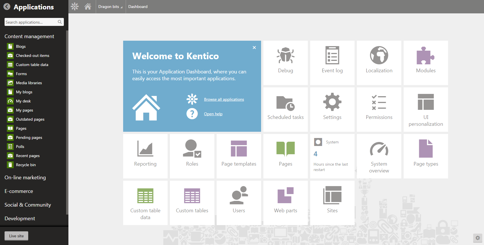
Task: Open the Debug application tile
Action: tap(285, 63)
